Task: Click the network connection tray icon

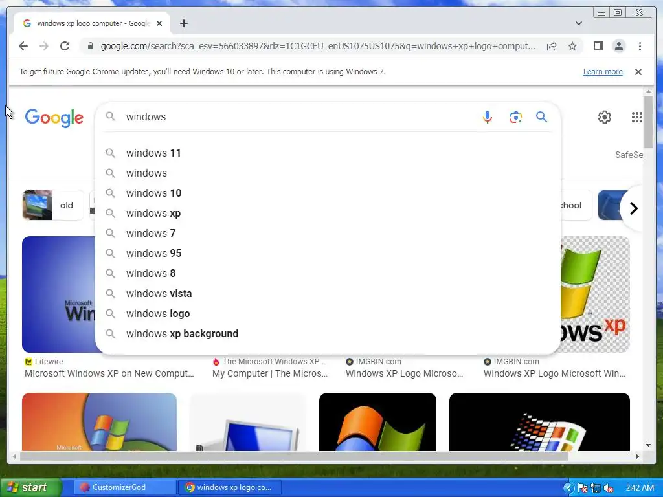Action: pyautogui.click(x=596, y=489)
